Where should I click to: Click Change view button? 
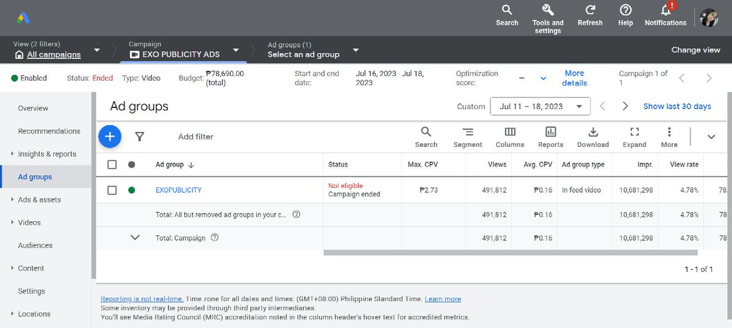click(695, 50)
